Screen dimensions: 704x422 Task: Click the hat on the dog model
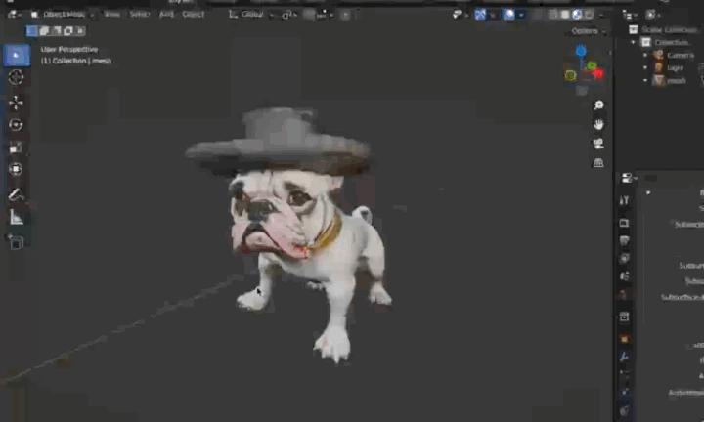[x=279, y=142]
